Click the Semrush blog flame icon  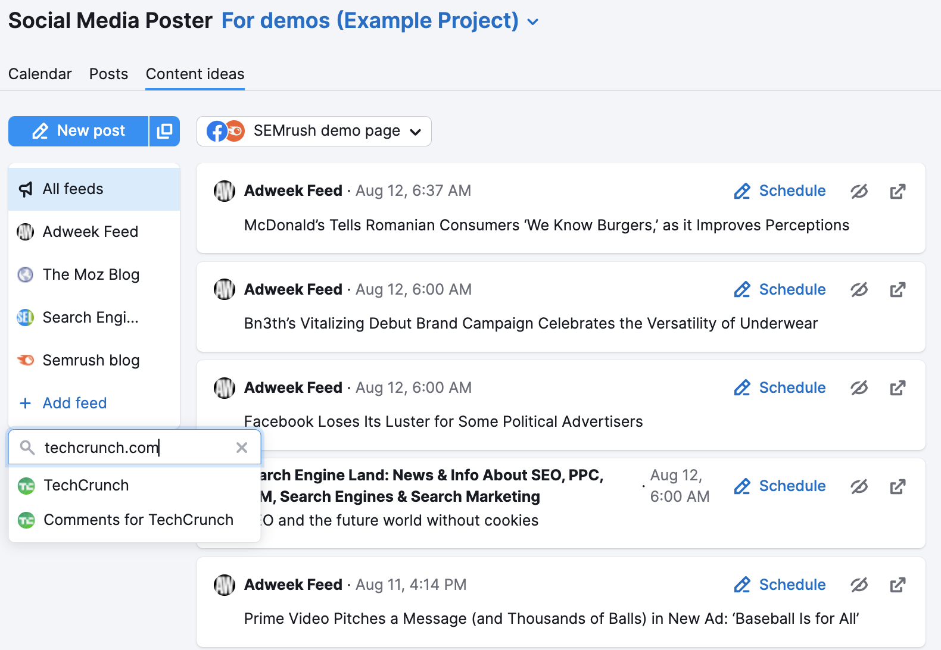pyautogui.click(x=26, y=361)
